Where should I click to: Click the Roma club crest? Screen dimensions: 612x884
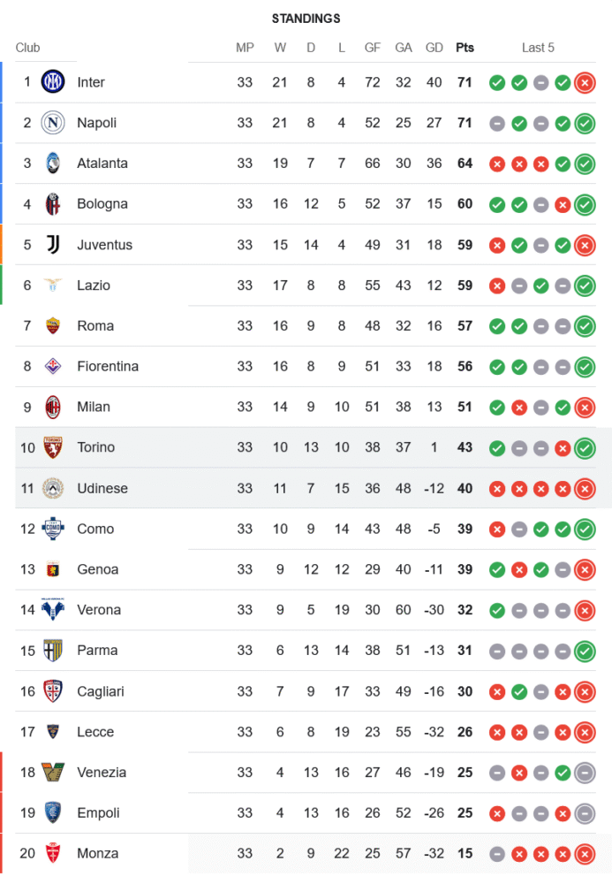click(x=53, y=326)
